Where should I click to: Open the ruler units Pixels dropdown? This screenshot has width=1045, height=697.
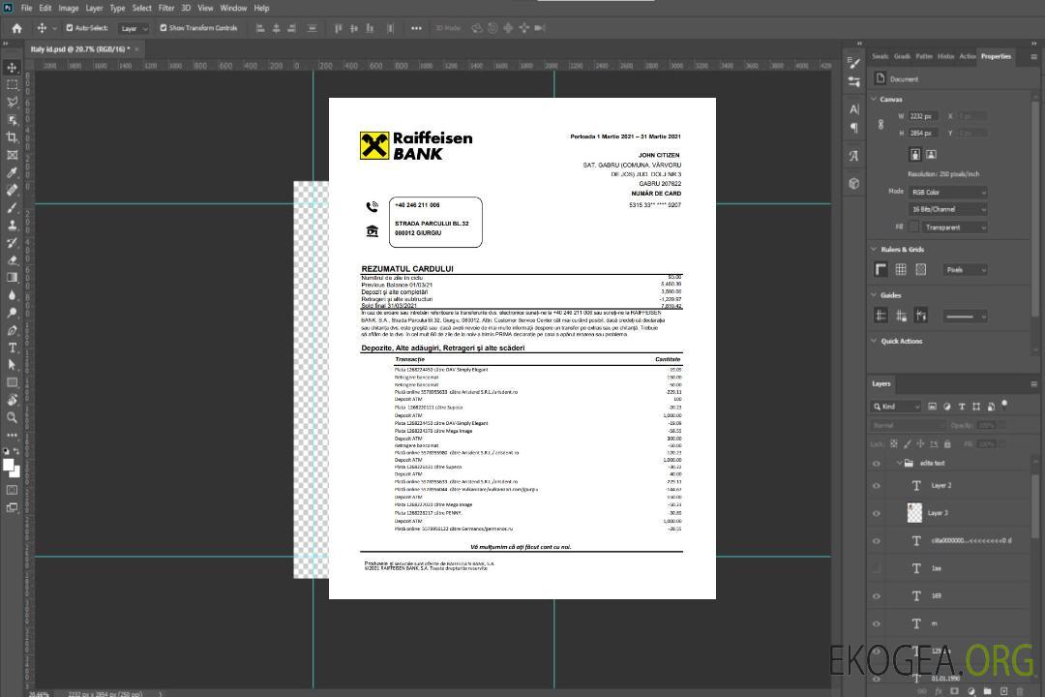(966, 270)
